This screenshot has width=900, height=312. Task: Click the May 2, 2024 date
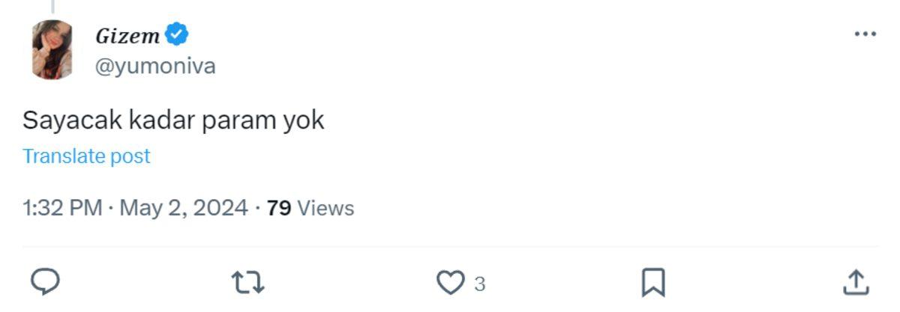point(183,207)
